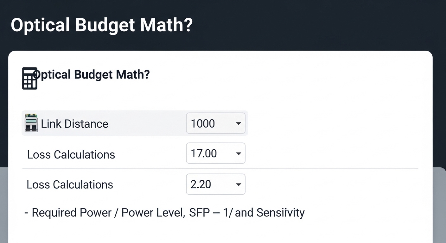Open the dropdown showing 2.20
The image size is (446, 243).
(x=215, y=184)
